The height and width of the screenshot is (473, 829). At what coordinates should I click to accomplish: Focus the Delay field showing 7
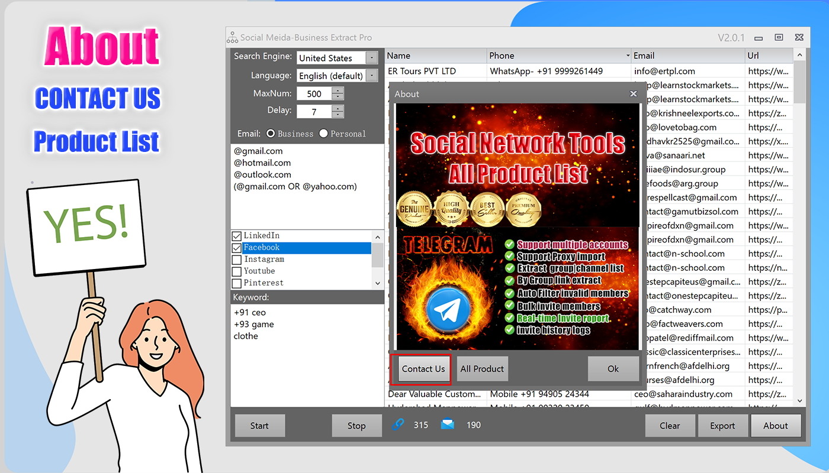(x=314, y=111)
